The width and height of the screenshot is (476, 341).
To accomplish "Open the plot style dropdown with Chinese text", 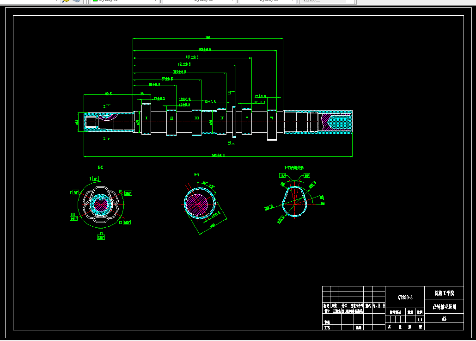I will [x=326, y=1].
